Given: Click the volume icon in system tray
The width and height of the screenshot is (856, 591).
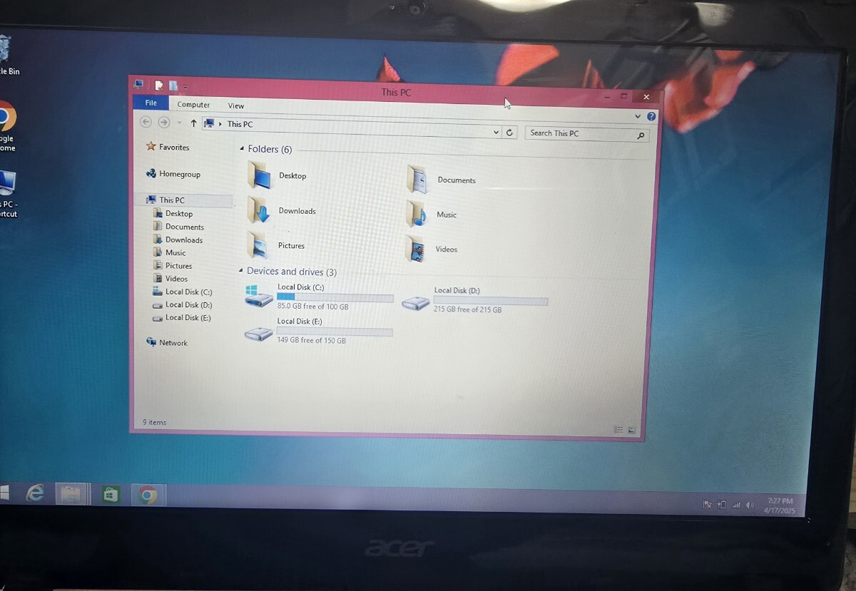Looking at the screenshot, I should point(750,505).
